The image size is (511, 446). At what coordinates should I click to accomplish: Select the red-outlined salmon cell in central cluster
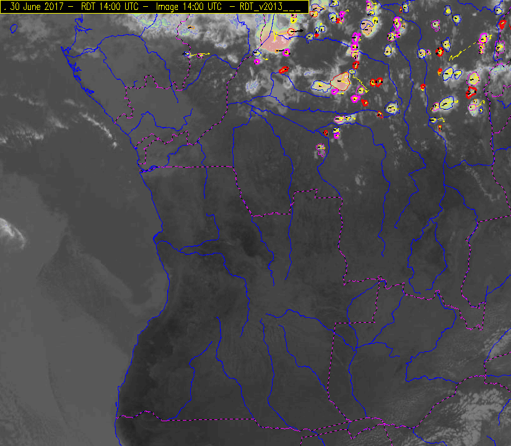tap(341, 81)
